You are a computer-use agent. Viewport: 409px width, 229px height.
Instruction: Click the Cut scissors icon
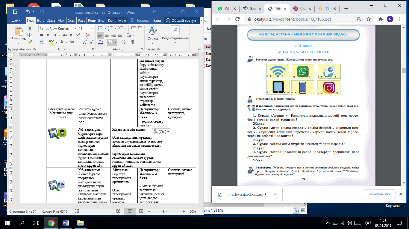point(30,28)
